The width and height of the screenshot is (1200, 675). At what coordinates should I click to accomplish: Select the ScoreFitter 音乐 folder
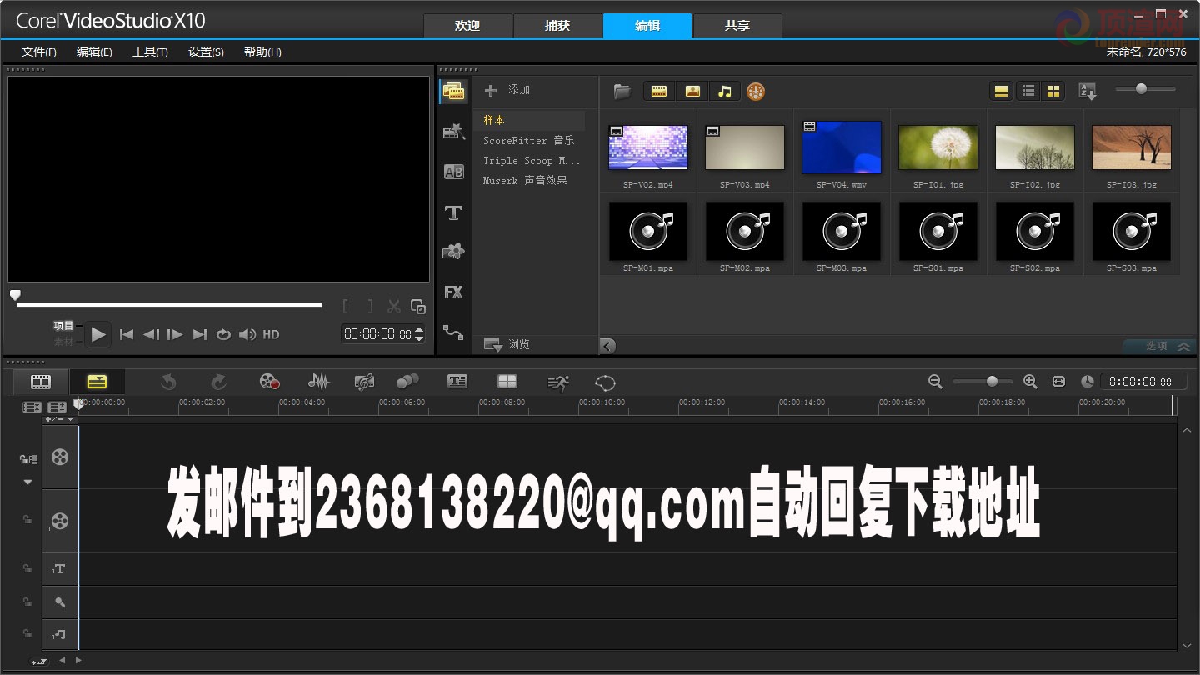[x=529, y=140]
